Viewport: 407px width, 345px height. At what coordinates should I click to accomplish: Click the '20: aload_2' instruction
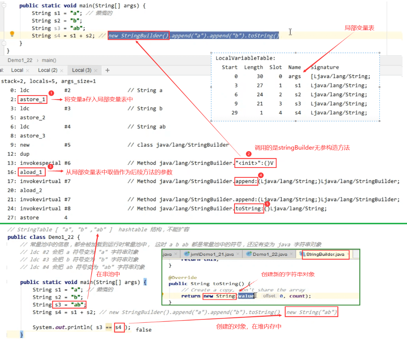pyautogui.click(x=25, y=190)
